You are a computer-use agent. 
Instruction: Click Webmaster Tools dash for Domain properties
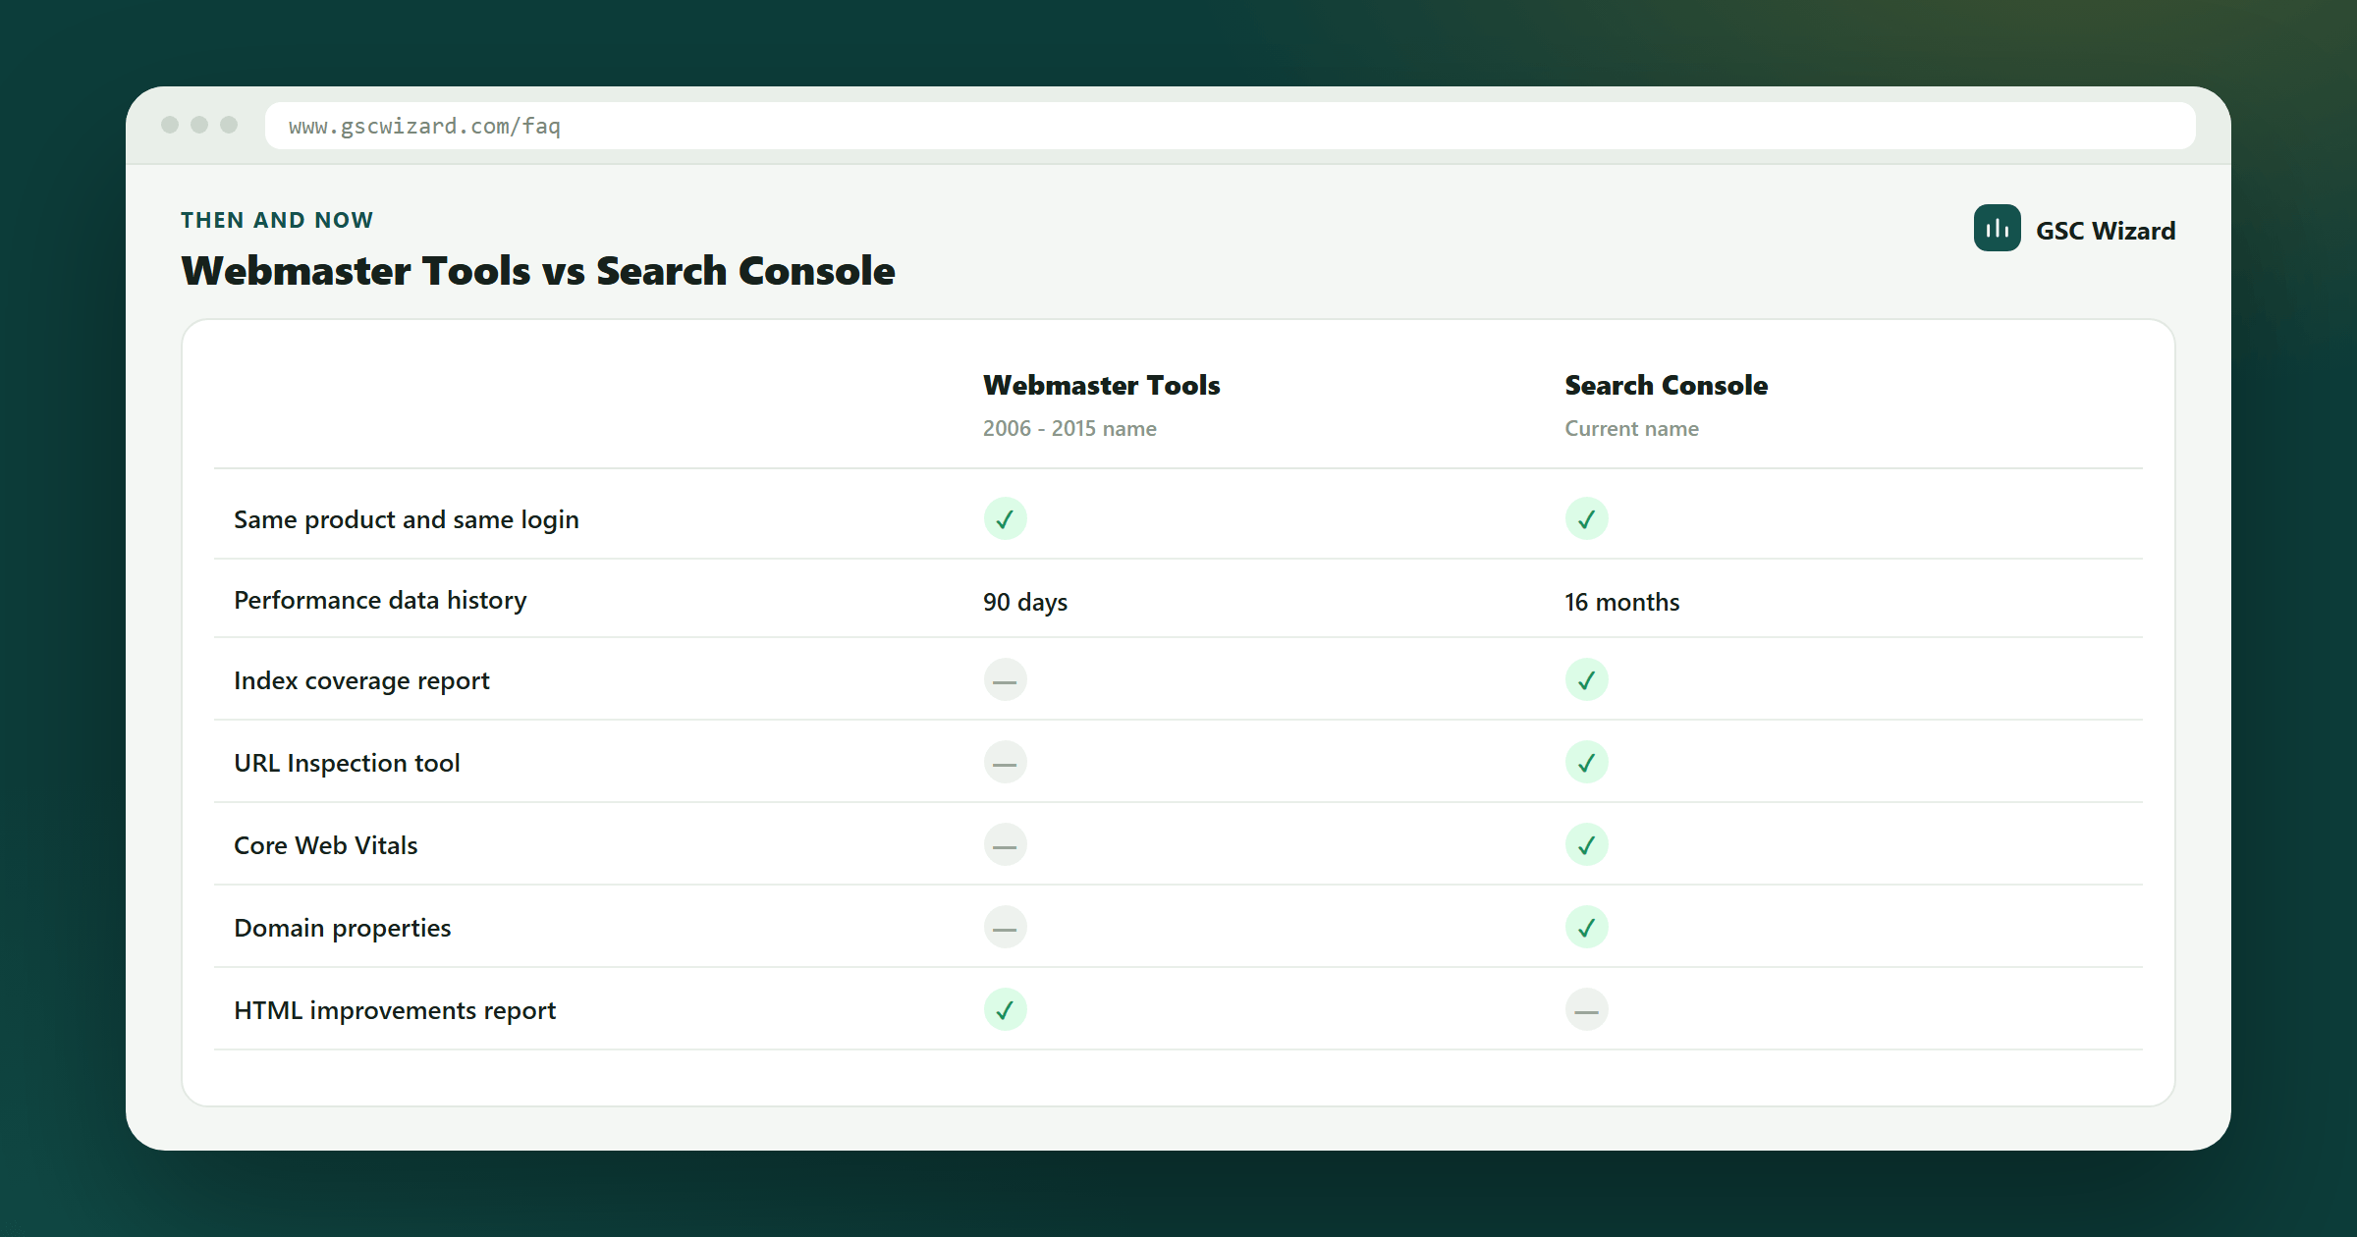1005,927
